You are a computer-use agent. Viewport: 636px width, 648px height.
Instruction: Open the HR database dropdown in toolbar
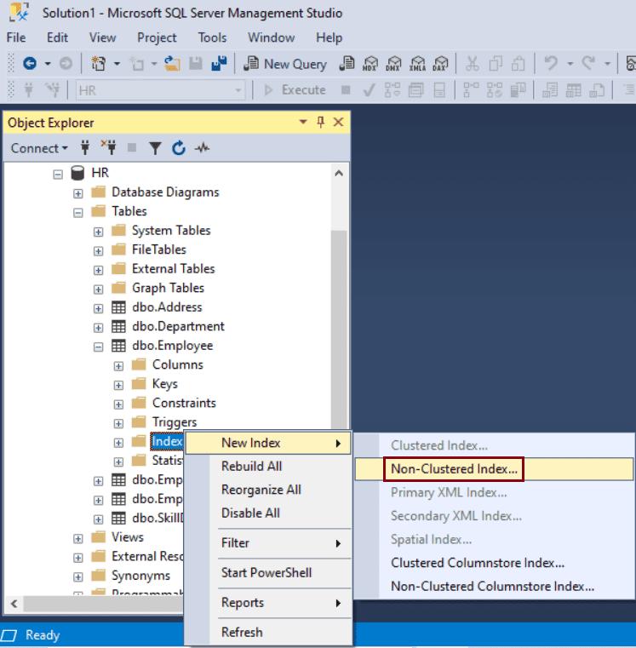click(238, 90)
